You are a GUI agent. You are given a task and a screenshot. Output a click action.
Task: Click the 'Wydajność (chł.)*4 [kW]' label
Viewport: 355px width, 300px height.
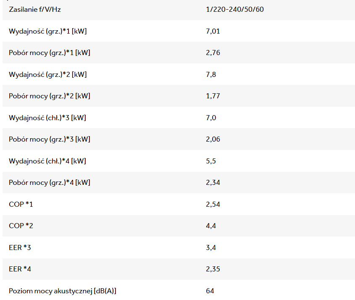point(47,161)
